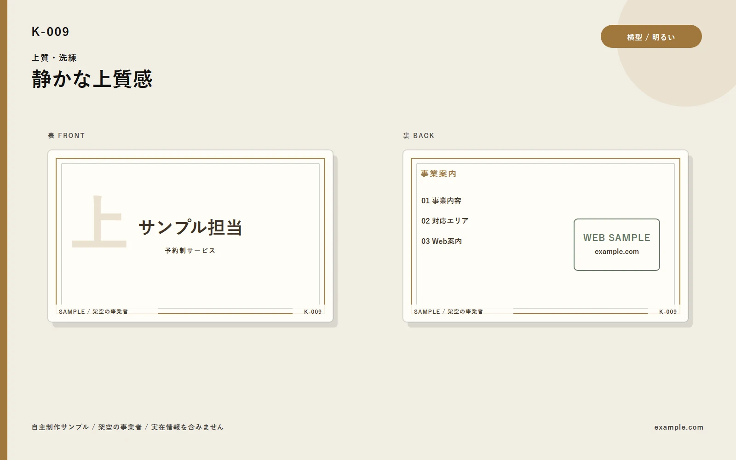Click SAMPLE / 架空の事業者 on back card
Viewport: 736px width, 460px height.
click(x=448, y=312)
